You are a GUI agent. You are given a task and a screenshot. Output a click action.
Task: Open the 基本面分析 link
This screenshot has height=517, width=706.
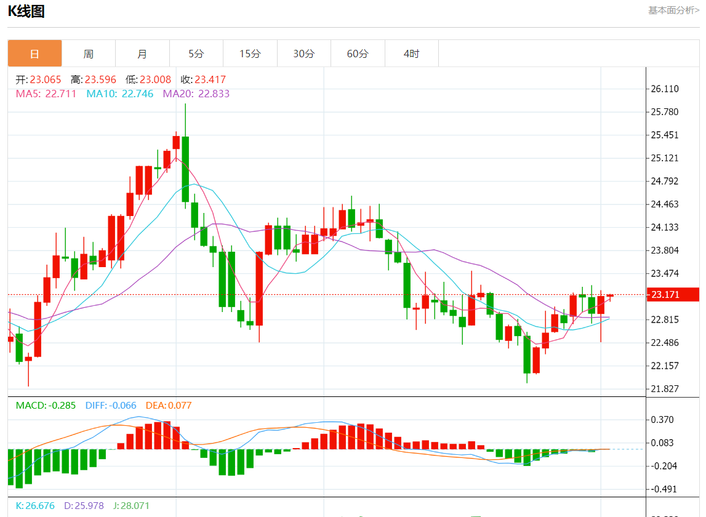pyautogui.click(x=673, y=10)
